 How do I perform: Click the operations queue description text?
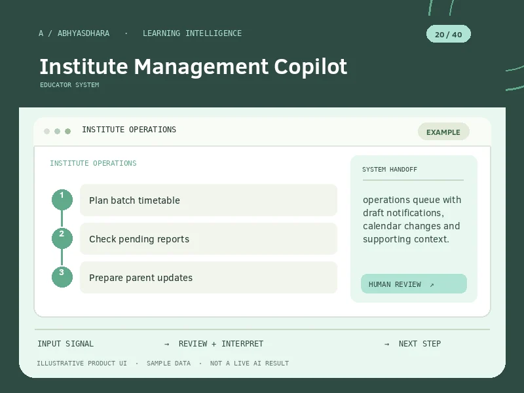[412, 219]
